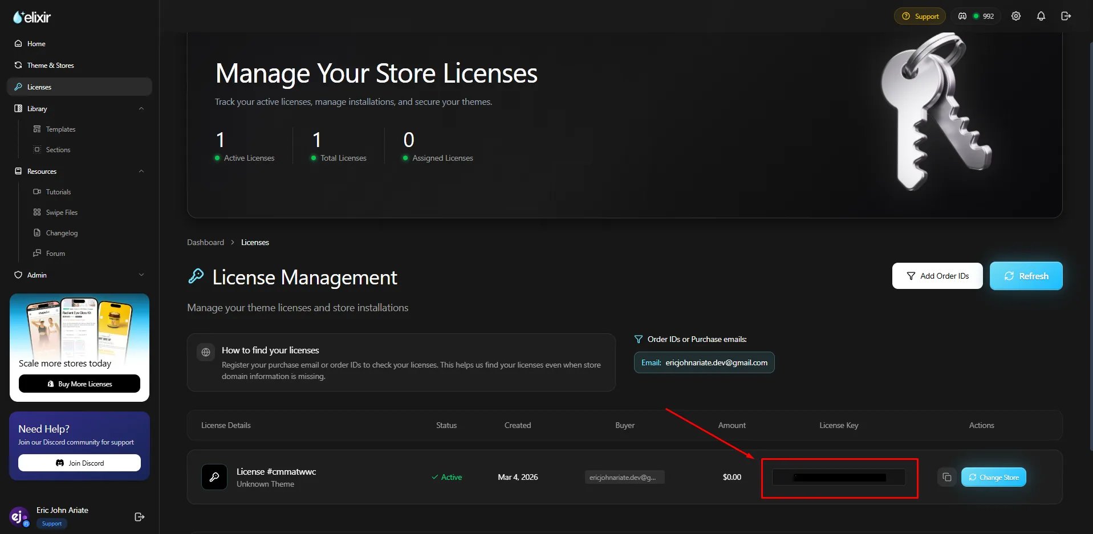Screen dimensions: 1093x534
Task: Click the Admin shield icon
Action: point(18,275)
